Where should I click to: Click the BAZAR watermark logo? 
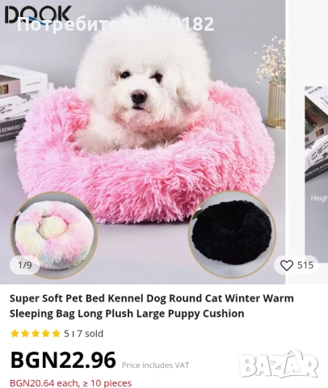[x=279, y=364]
